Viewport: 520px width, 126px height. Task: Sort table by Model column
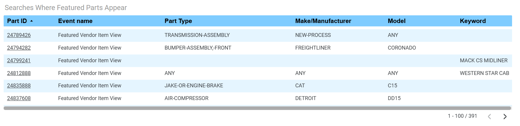coord(397,21)
